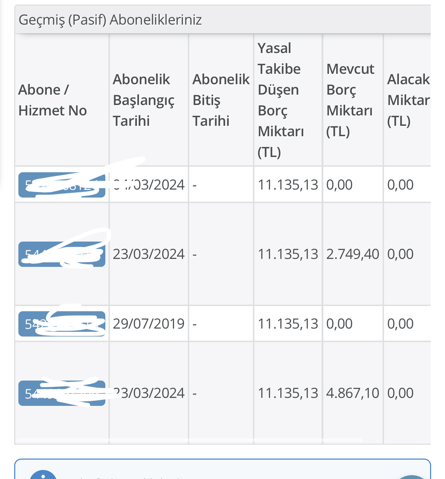
Task: Tap the blue info icon below the table
Action: pos(43,474)
